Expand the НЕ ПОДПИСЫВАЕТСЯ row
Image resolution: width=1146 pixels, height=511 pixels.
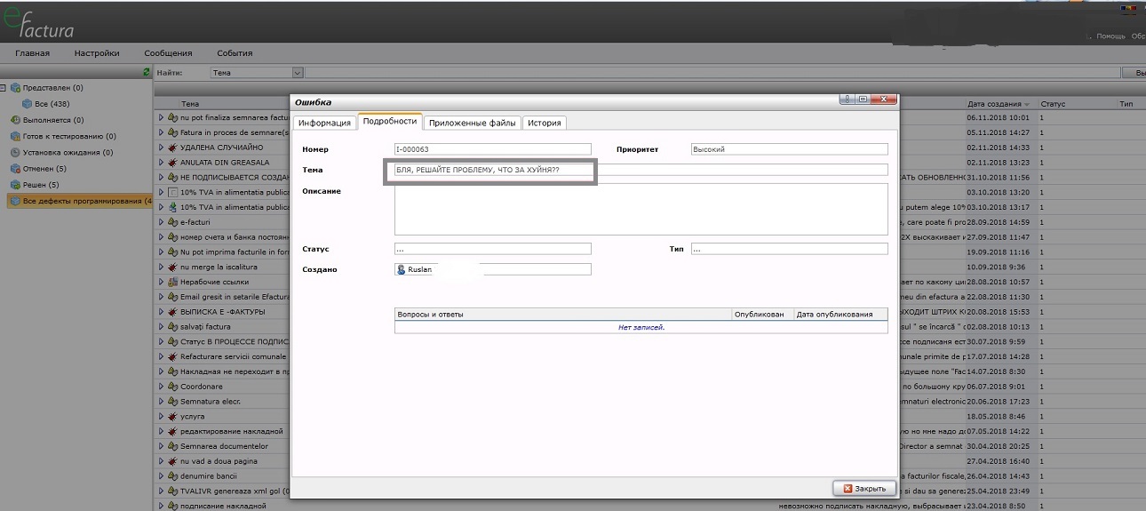coord(162,177)
